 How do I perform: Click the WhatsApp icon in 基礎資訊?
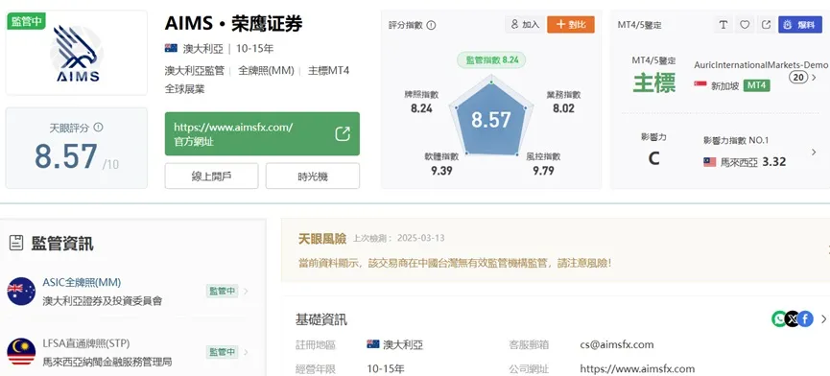779,318
